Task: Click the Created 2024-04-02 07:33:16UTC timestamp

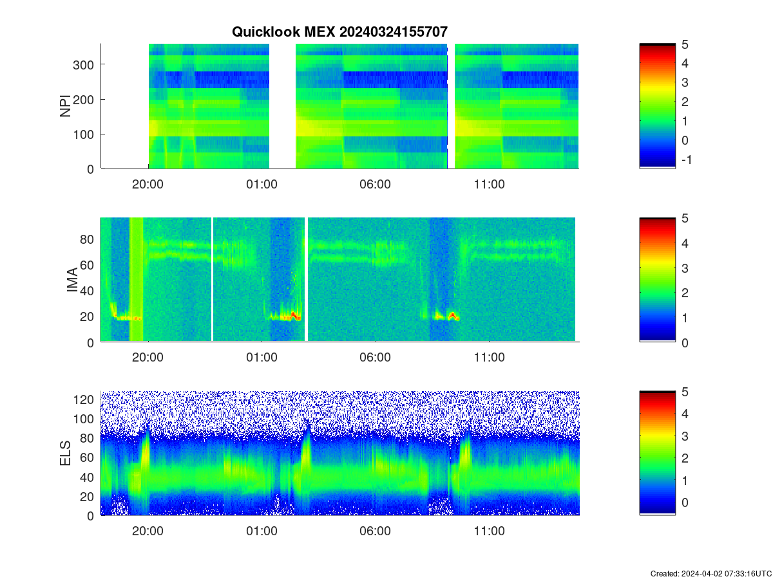Action: [x=711, y=573]
